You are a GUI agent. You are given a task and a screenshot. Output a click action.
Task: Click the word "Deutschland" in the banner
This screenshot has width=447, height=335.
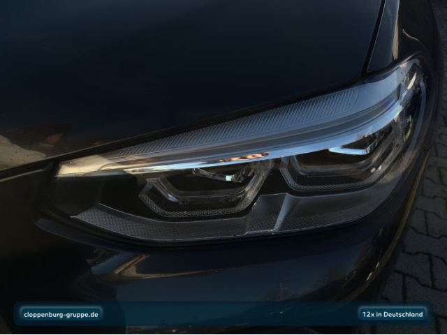point(400,314)
